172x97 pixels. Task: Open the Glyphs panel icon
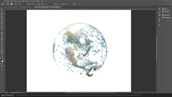(159, 25)
